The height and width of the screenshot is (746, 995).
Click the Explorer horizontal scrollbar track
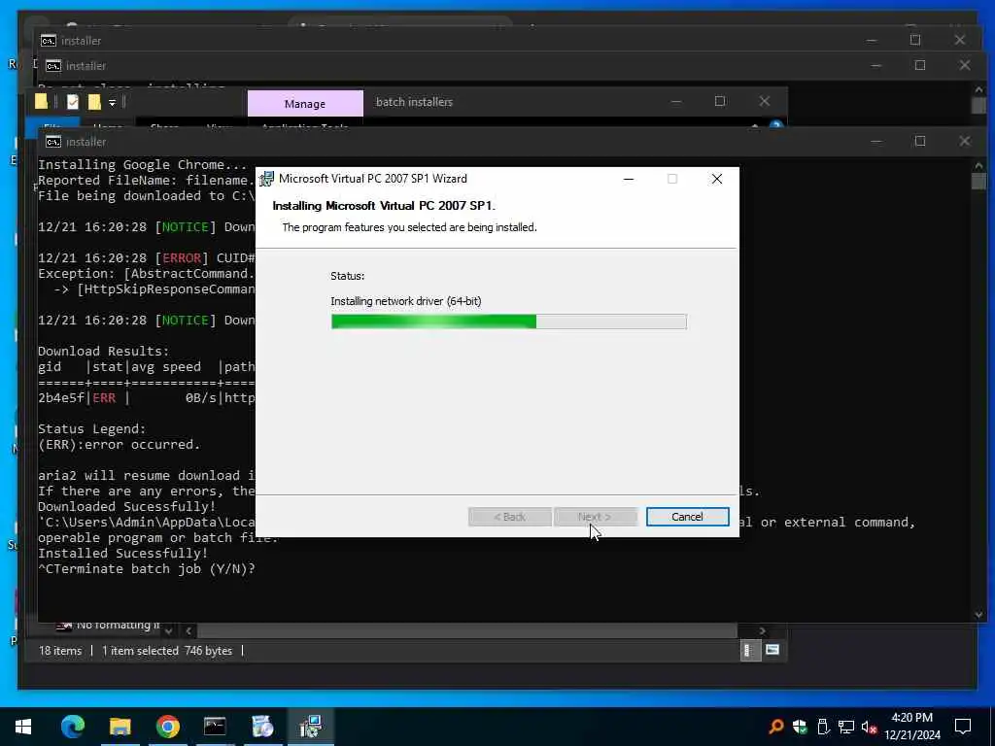tap(467, 630)
